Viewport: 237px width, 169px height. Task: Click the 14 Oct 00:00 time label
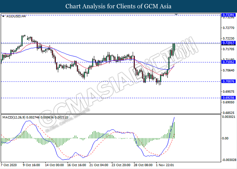tap(55, 165)
